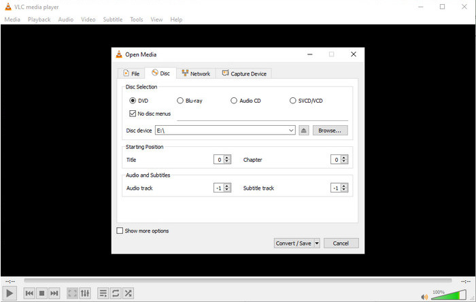Select the Blu-ray disc option
This screenshot has height=302, width=476.
coord(180,101)
